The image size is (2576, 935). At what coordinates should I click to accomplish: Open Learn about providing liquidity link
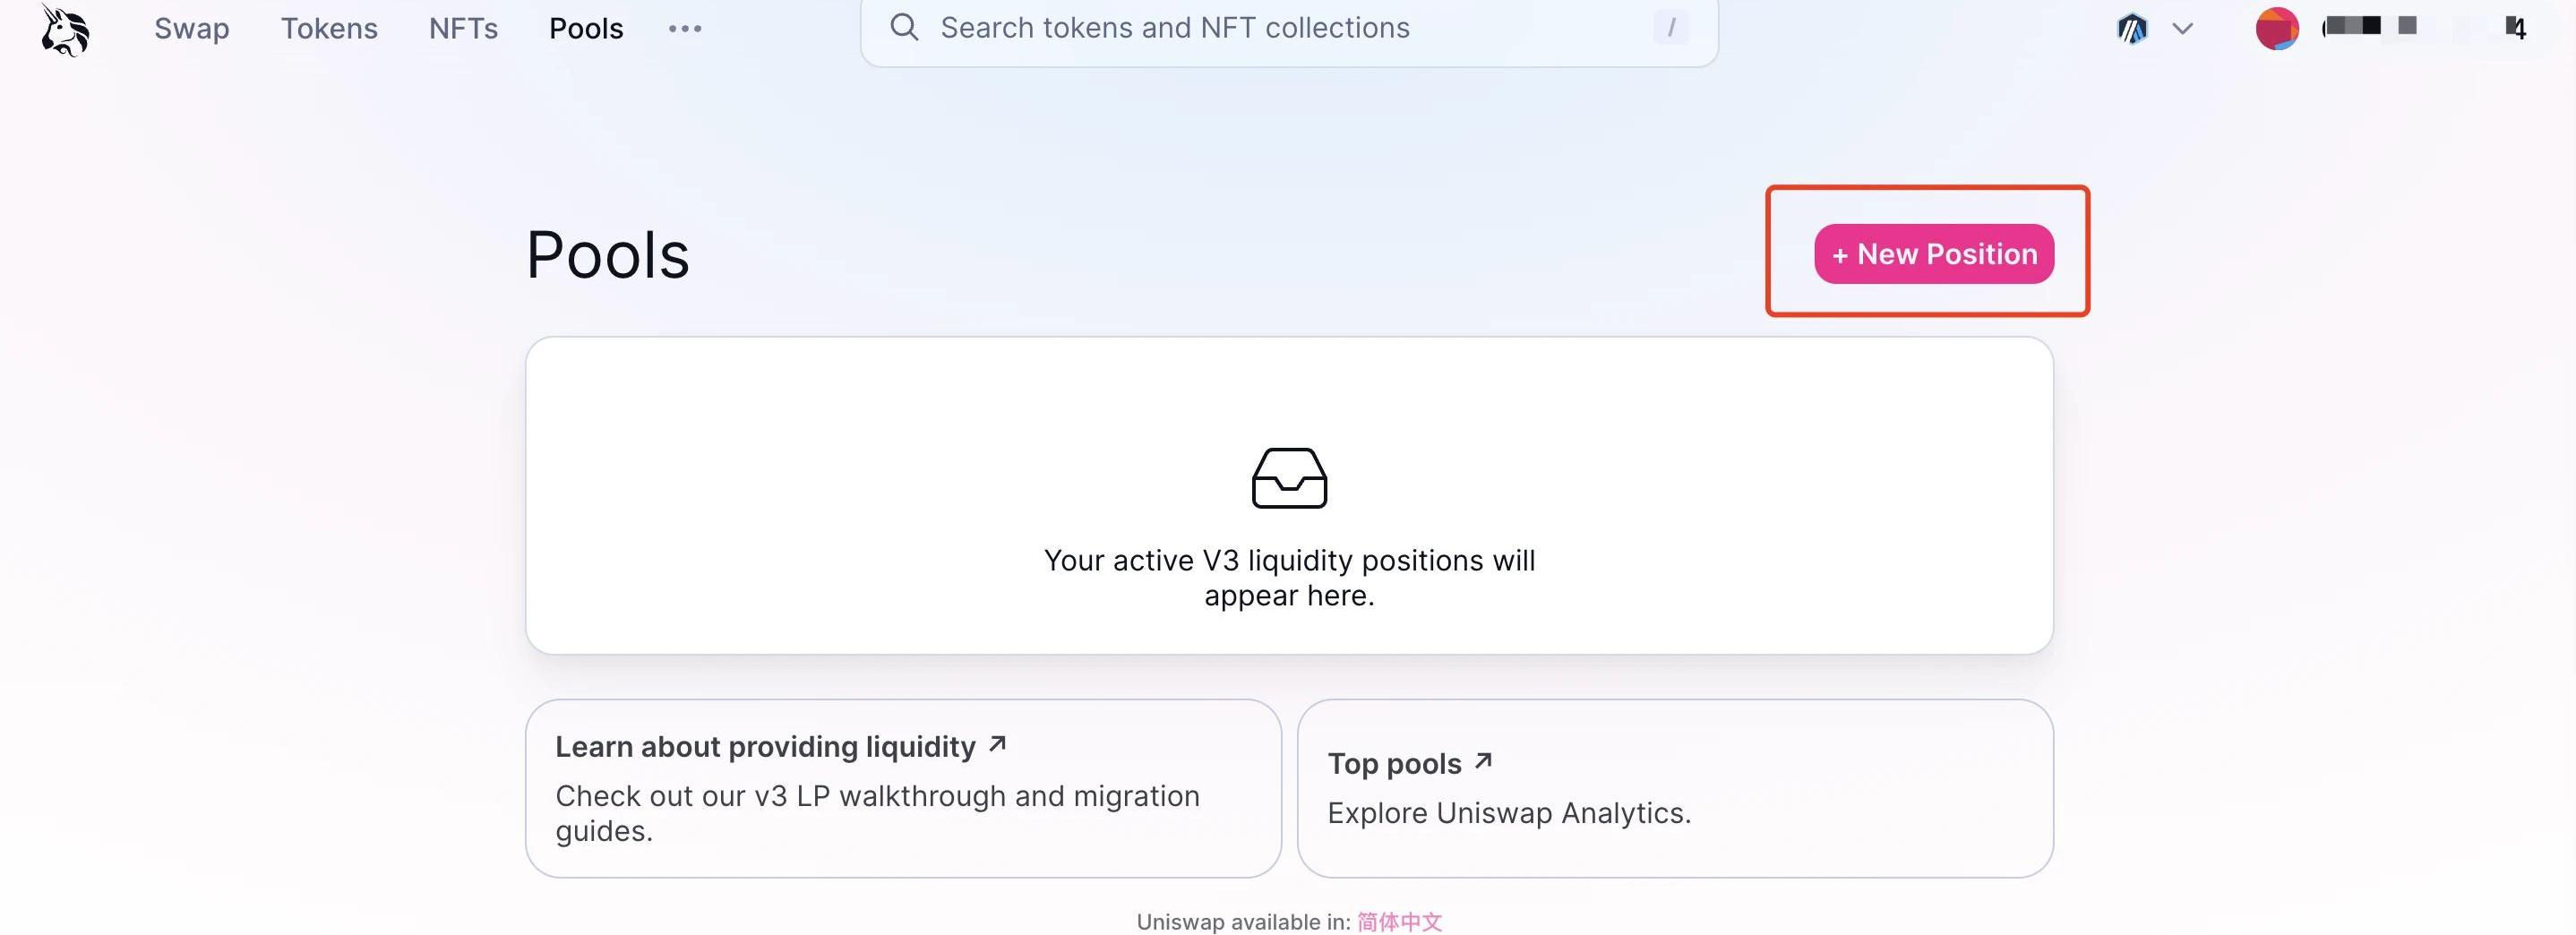point(765,747)
